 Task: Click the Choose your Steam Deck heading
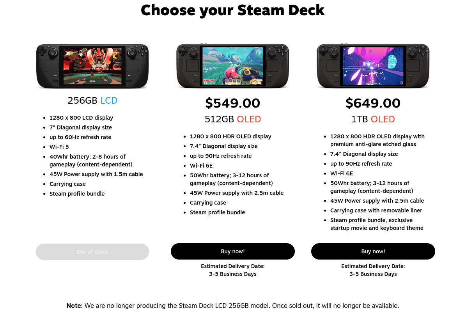pos(233,10)
